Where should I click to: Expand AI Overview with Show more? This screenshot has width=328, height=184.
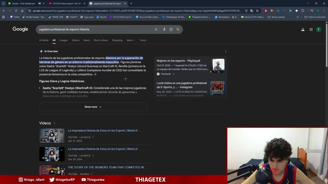[x=93, y=107]
